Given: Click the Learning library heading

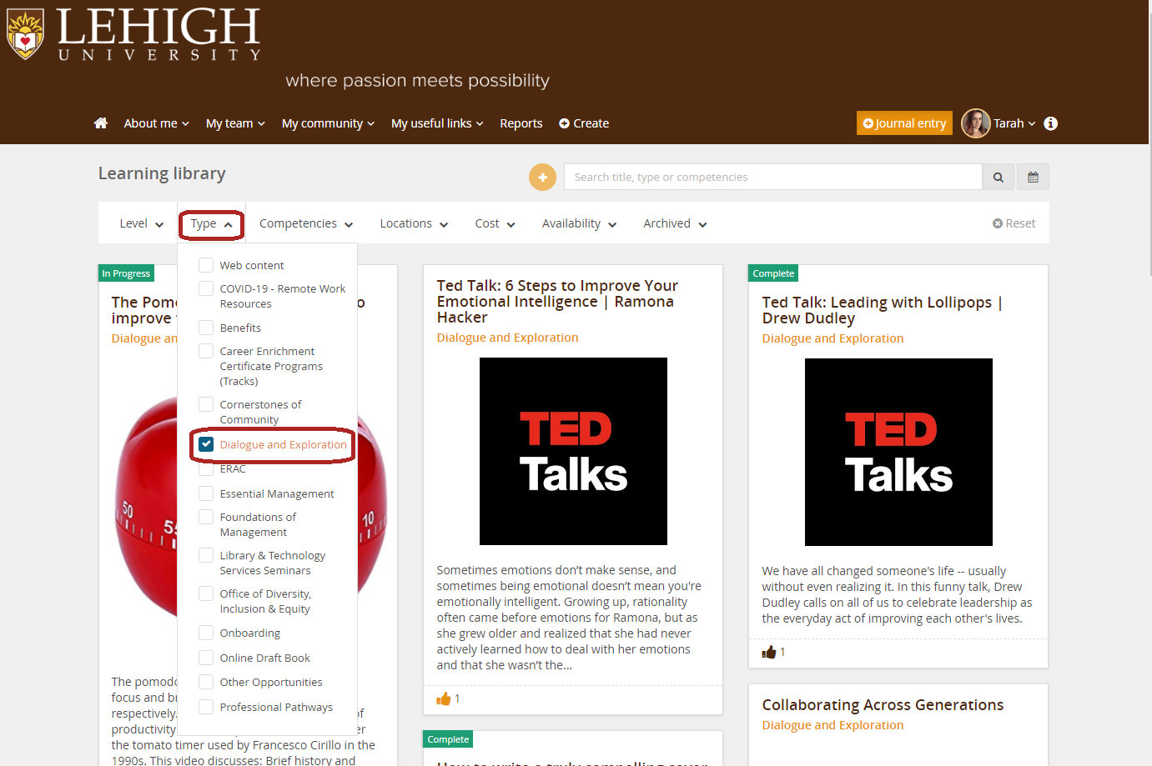Looking at the screenshot, I should click(x=162, y=173).
